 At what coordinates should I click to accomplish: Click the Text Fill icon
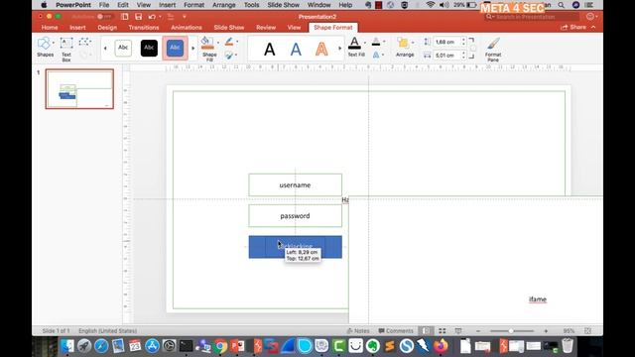(x=354, y=43)
